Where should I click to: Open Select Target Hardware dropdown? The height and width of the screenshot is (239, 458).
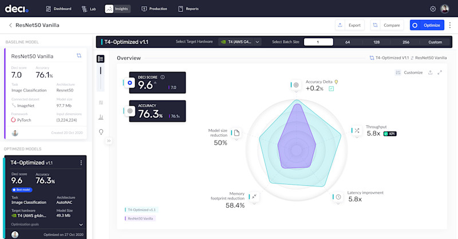(x=239, y=42)
